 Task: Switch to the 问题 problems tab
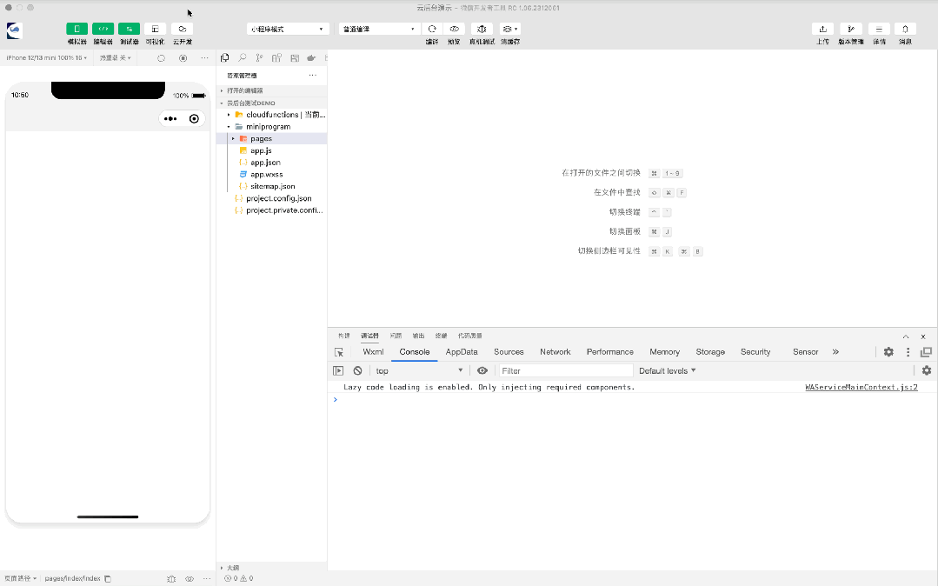pyautogui.click(x=396, y=336)
